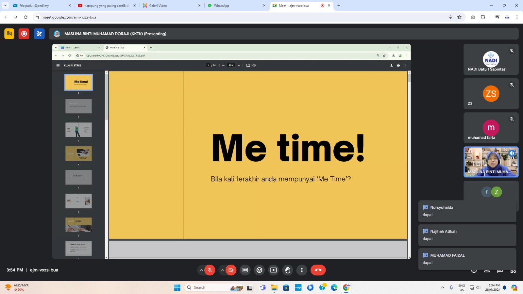Open More options three-dot menu in Meet
Image resolution: width=523 pixels, height=294 pixels.
(302, 270)
